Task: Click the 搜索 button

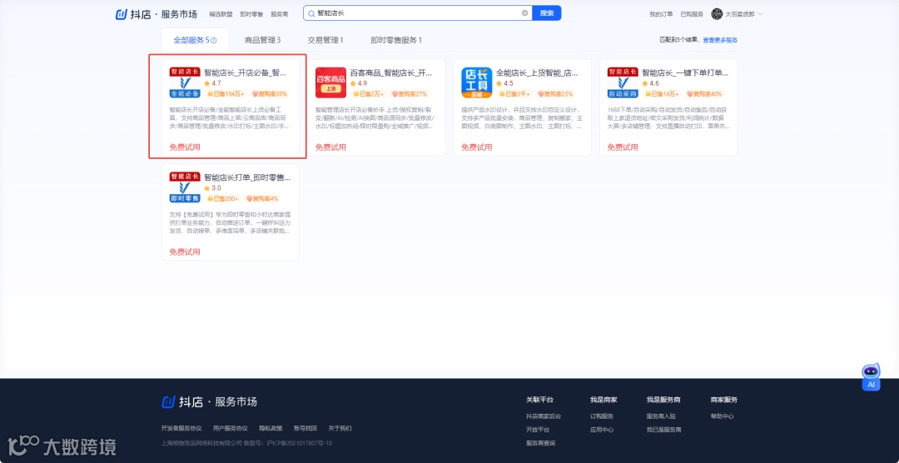Action: [x=546, y=13]
